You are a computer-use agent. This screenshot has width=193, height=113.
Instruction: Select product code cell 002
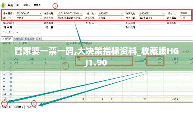pos(21,63)
